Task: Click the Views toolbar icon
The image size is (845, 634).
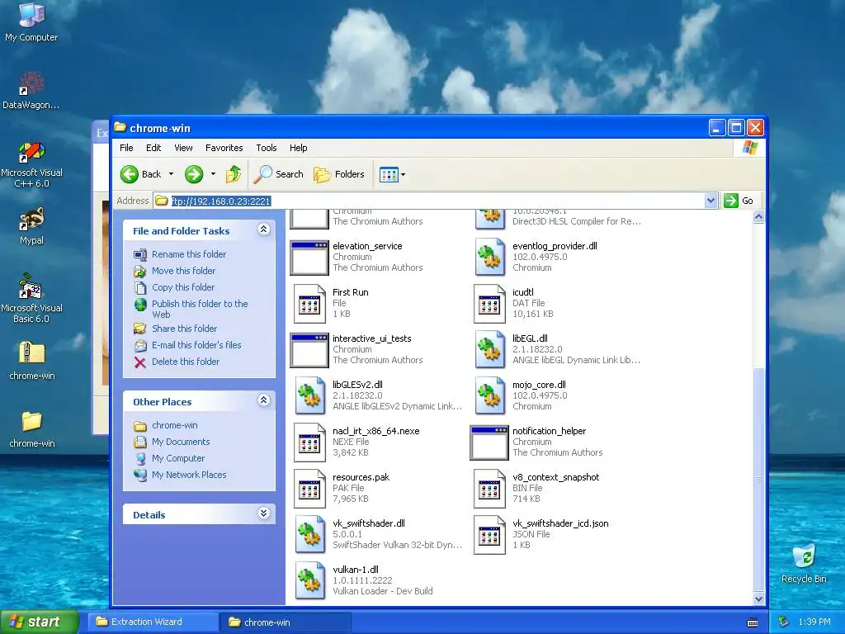Action: click(389, 174)
